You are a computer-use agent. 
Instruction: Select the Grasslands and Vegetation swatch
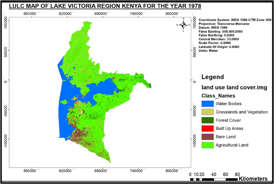208,112
